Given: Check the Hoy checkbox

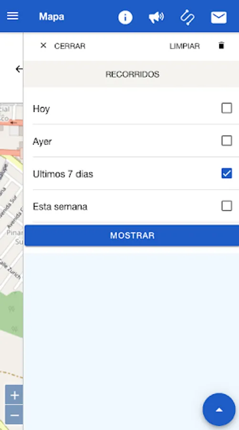Looking at the screenshot, I should coord(227,108).
